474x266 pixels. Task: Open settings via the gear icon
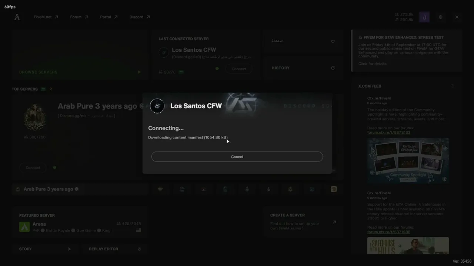[x=441, y=17]
